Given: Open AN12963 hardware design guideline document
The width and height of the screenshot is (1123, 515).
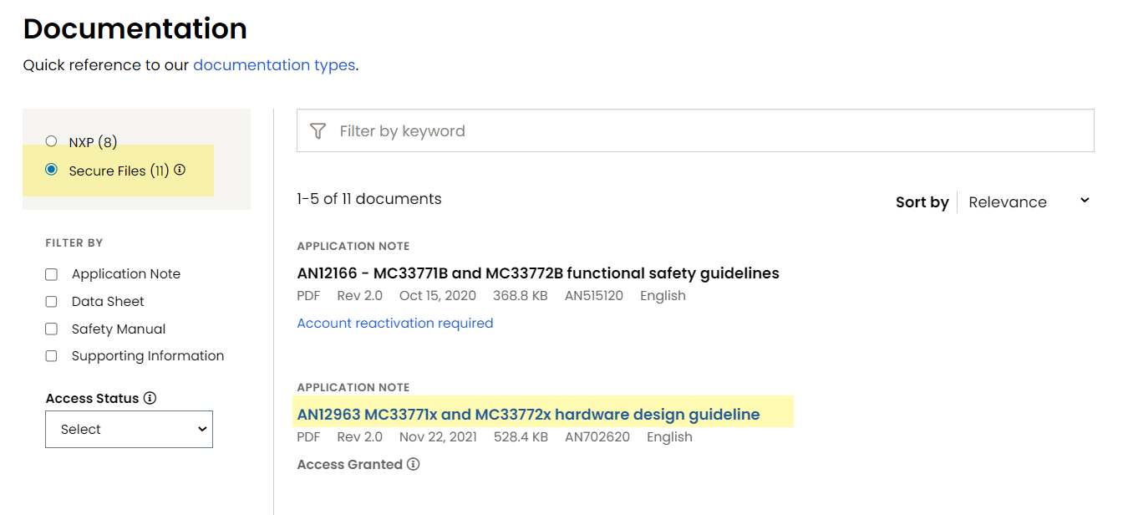Looking at the screenshot, I should (528, 415).
